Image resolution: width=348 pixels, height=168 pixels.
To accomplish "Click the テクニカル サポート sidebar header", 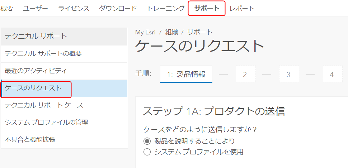I will [64, 36].
